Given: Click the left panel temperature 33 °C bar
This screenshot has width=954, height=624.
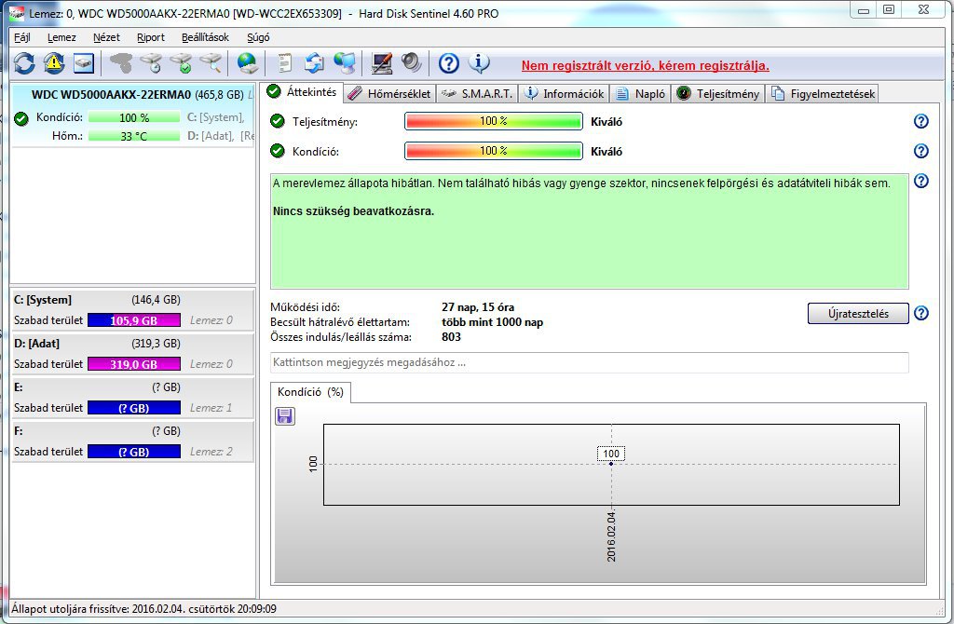Looking at the screenshot, I should click(x=134, y=136).
